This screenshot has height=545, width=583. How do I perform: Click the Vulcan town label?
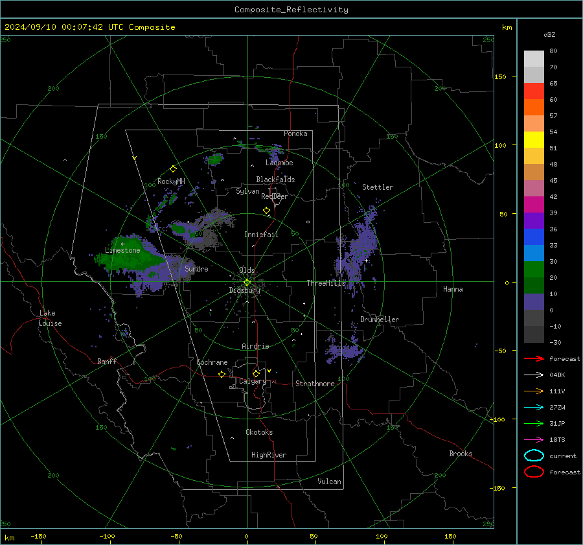point(330,481)
